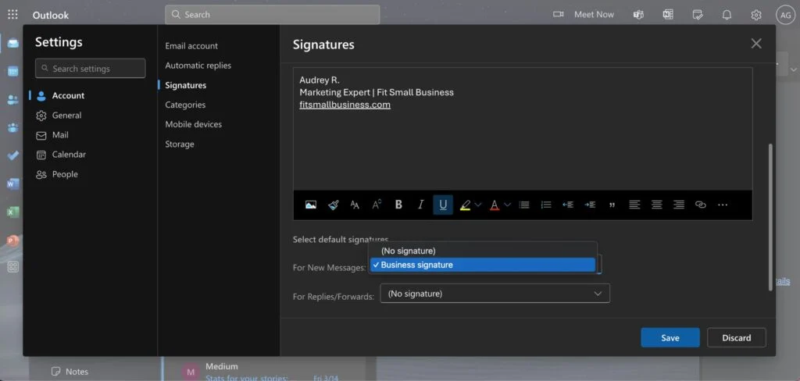Screen dimensions: 800x381
Task: Center align signature text
Action: [x=656, y=205]
